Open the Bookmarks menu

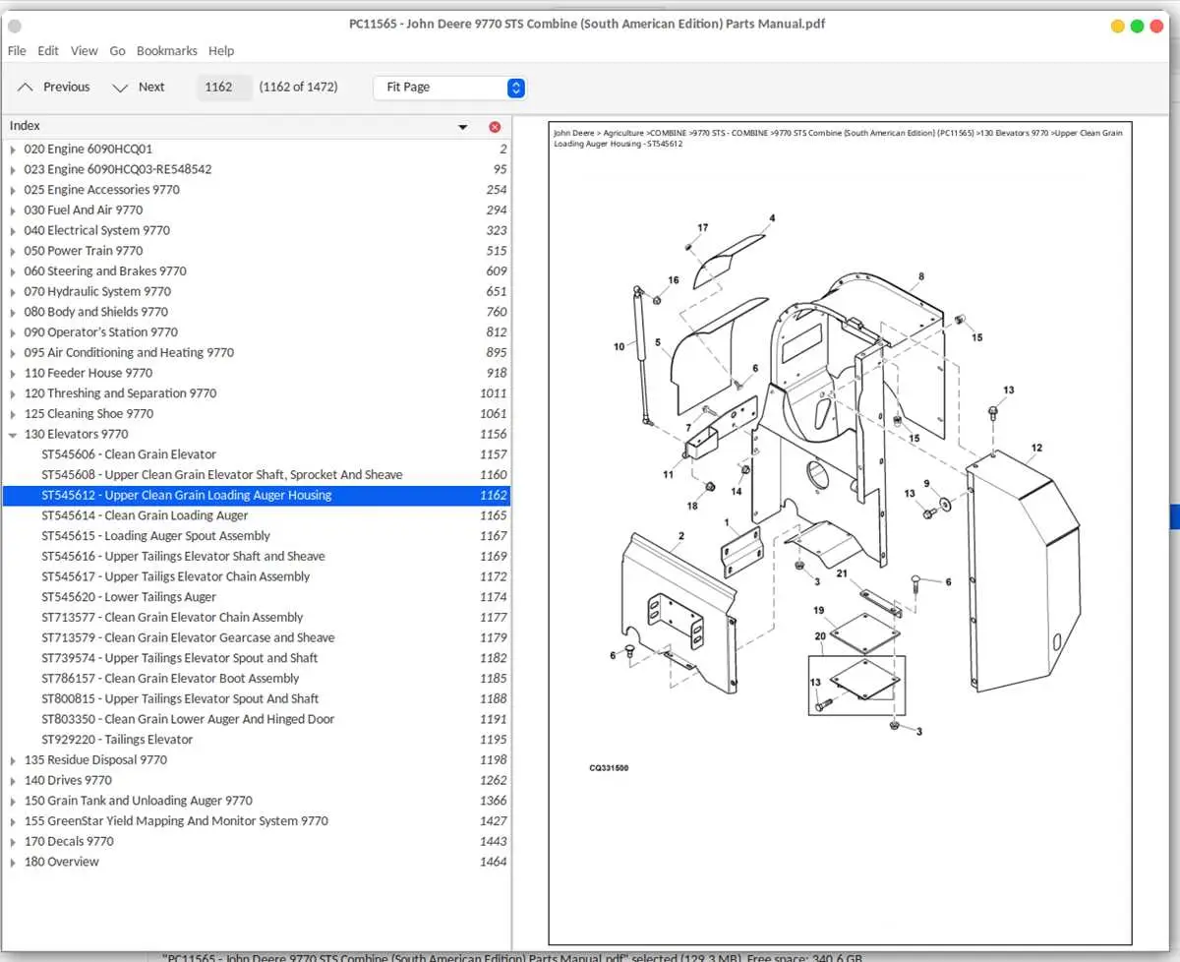(167, 51)
